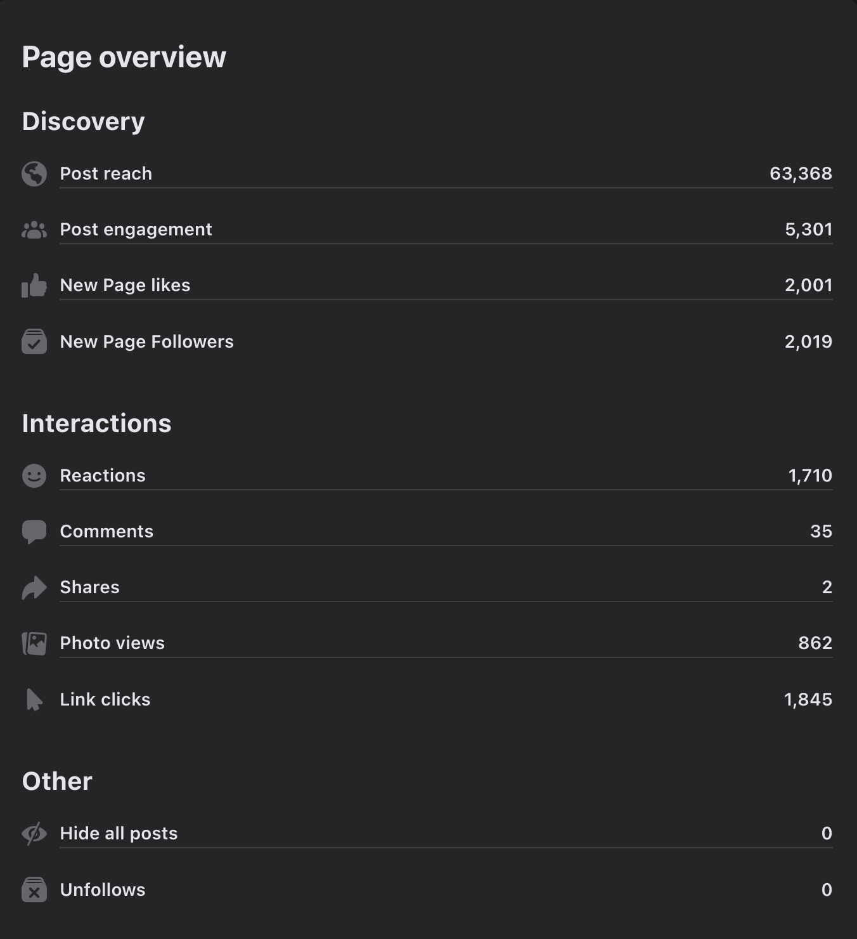Click the Page overview title
857x939 pixels.
124,57
